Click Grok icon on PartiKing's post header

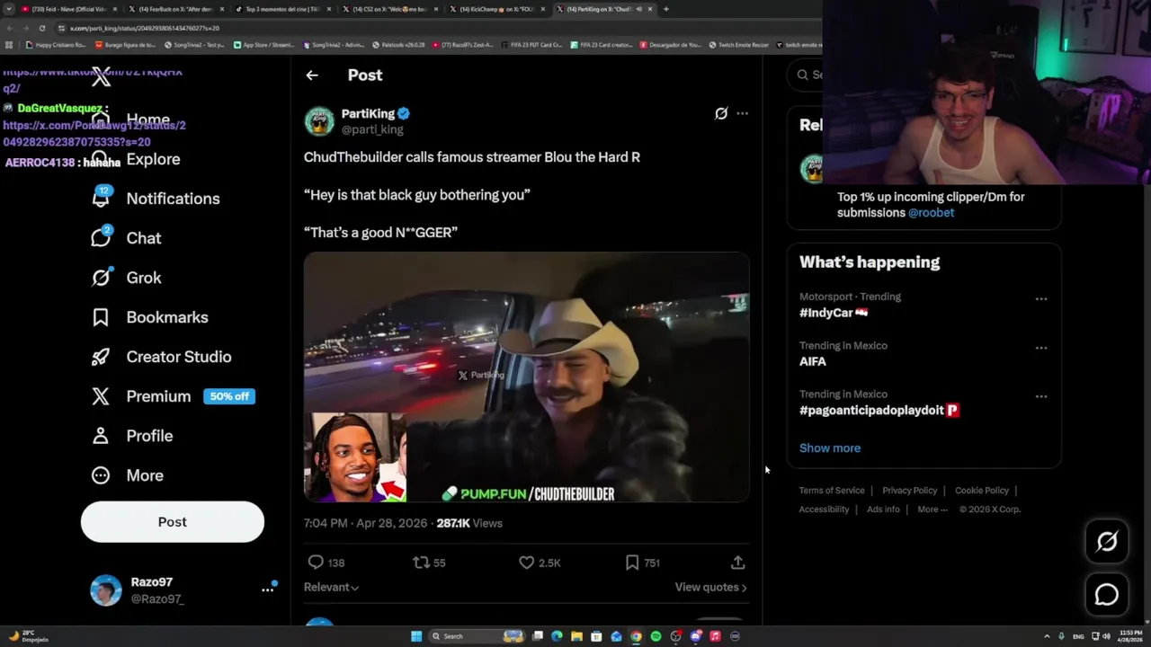(x=721, y=113)
